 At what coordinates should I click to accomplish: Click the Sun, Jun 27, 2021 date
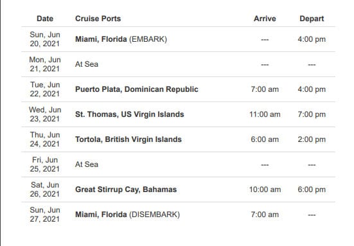(x=45, y=215)
